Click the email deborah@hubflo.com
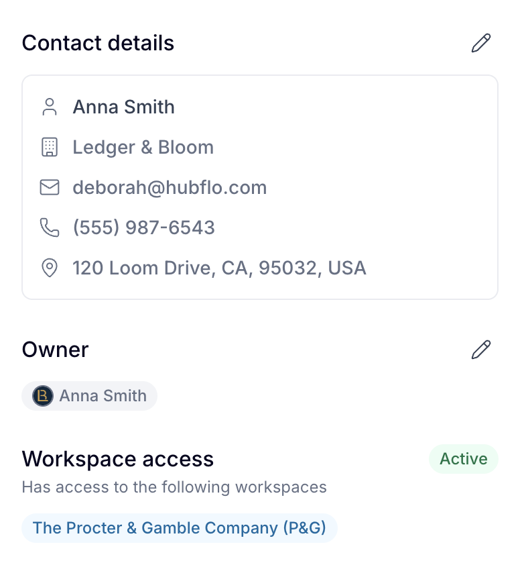The width and height of the screenshot is (524, 561). 170,187
